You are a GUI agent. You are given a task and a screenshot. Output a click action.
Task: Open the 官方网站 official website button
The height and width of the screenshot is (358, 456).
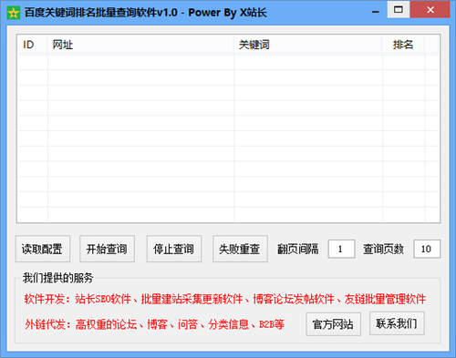point(333,324)
